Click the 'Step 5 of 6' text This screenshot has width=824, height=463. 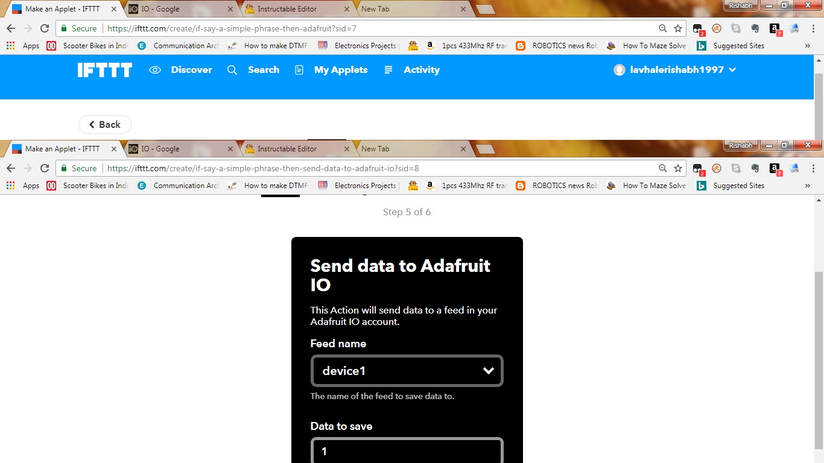pos(407,212)
